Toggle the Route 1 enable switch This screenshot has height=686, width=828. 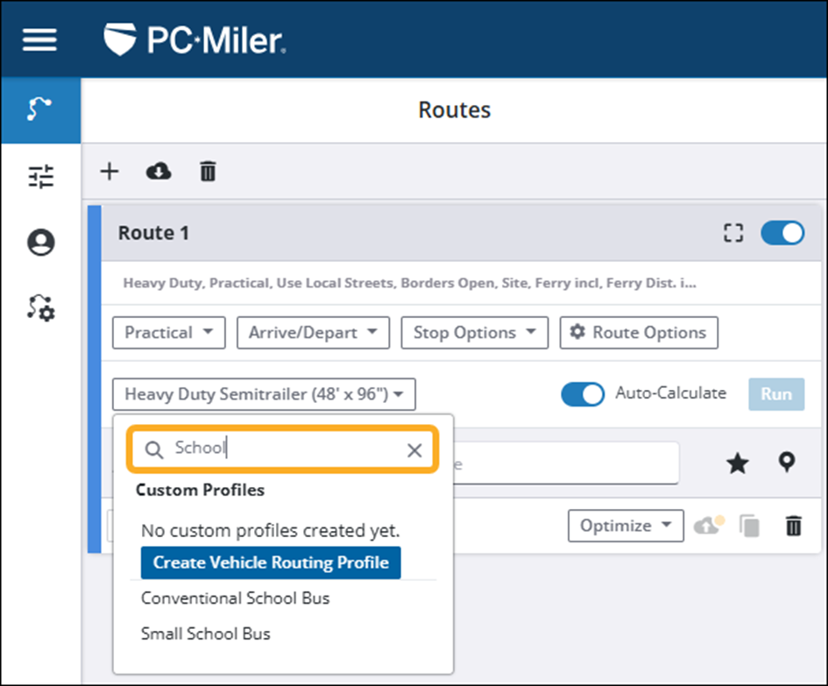782,233
